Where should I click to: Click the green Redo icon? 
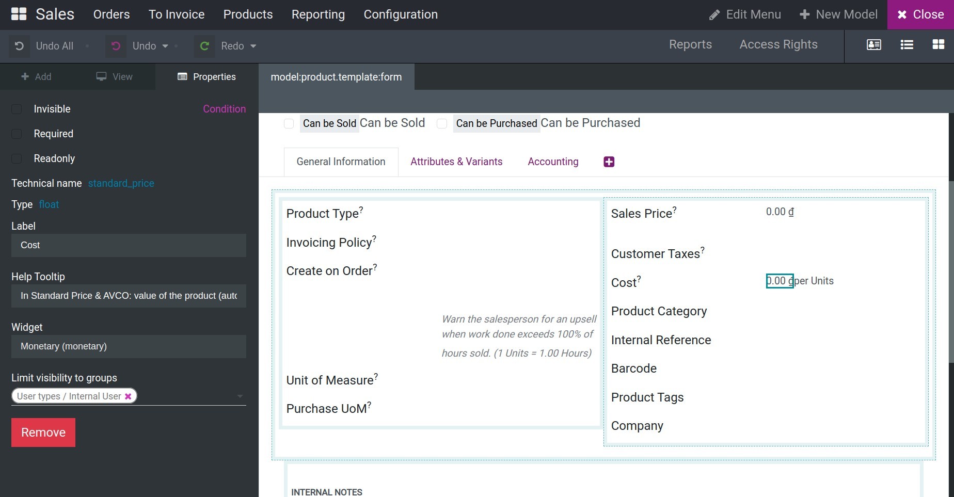point(204,46)
